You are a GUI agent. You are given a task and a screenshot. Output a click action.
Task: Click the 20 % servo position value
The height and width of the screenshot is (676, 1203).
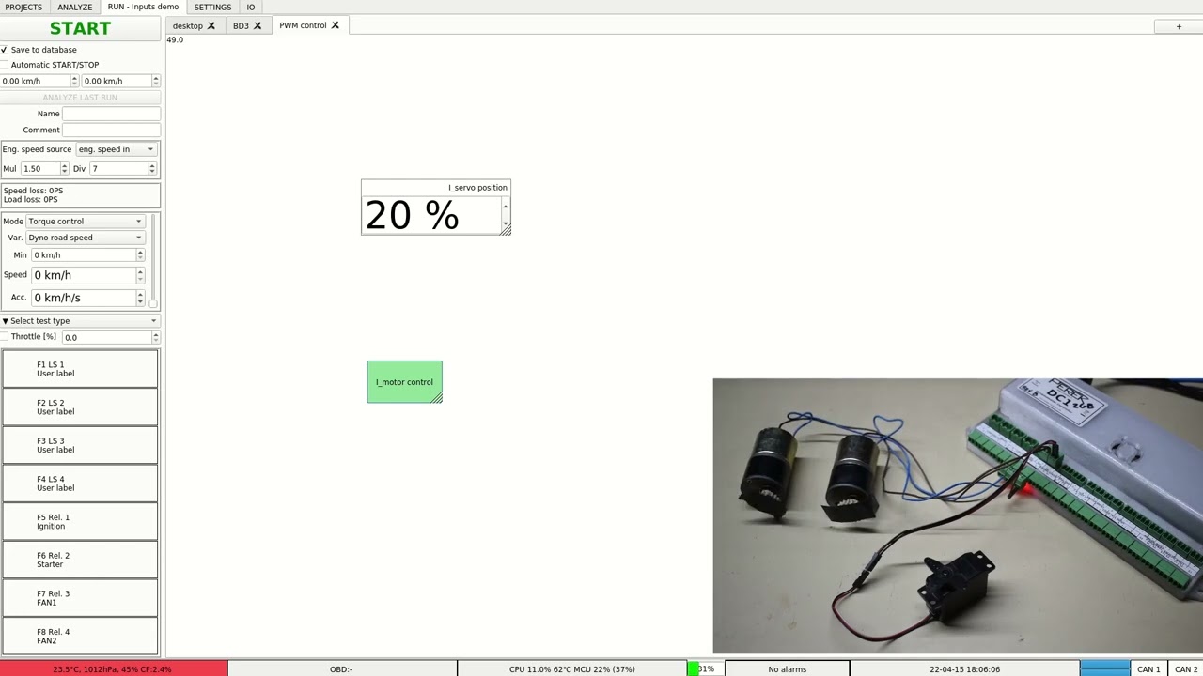pos(412,216)
